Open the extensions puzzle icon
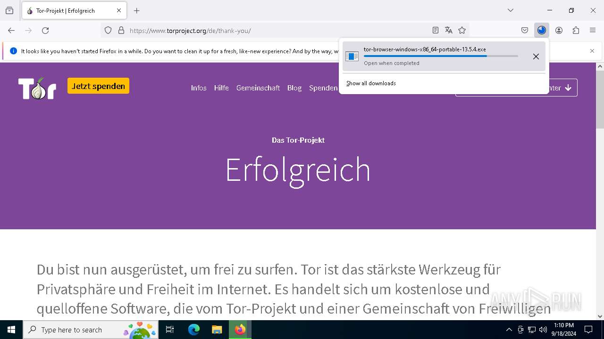 (x=576, y=31)
